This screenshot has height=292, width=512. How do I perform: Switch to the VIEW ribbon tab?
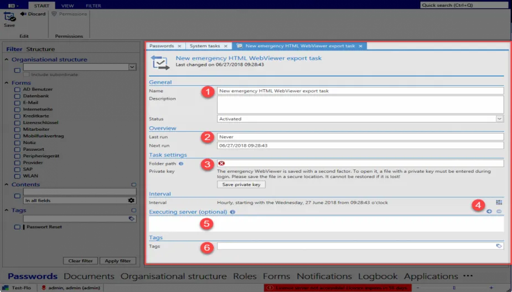(68, 6)
